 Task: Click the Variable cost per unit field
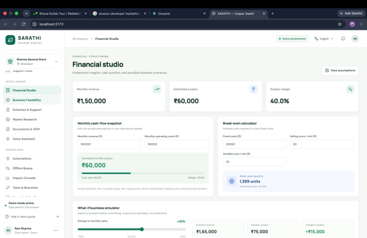(255, 162)
